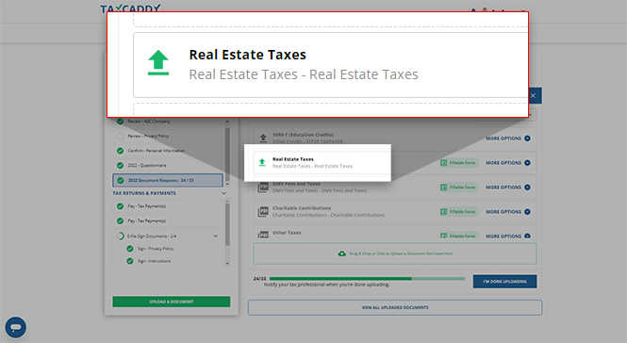Toggle the Review - Privacy Policy status circle
The height and width of the screenshot is (343, 627).
(x=120, y=136)
